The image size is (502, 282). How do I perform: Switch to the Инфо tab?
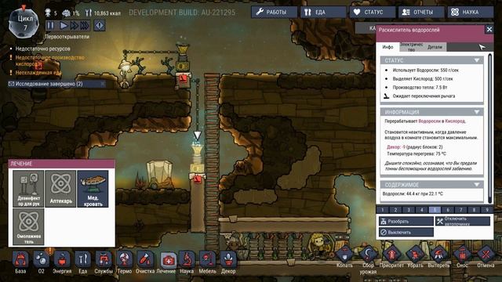tap(387, 47)
